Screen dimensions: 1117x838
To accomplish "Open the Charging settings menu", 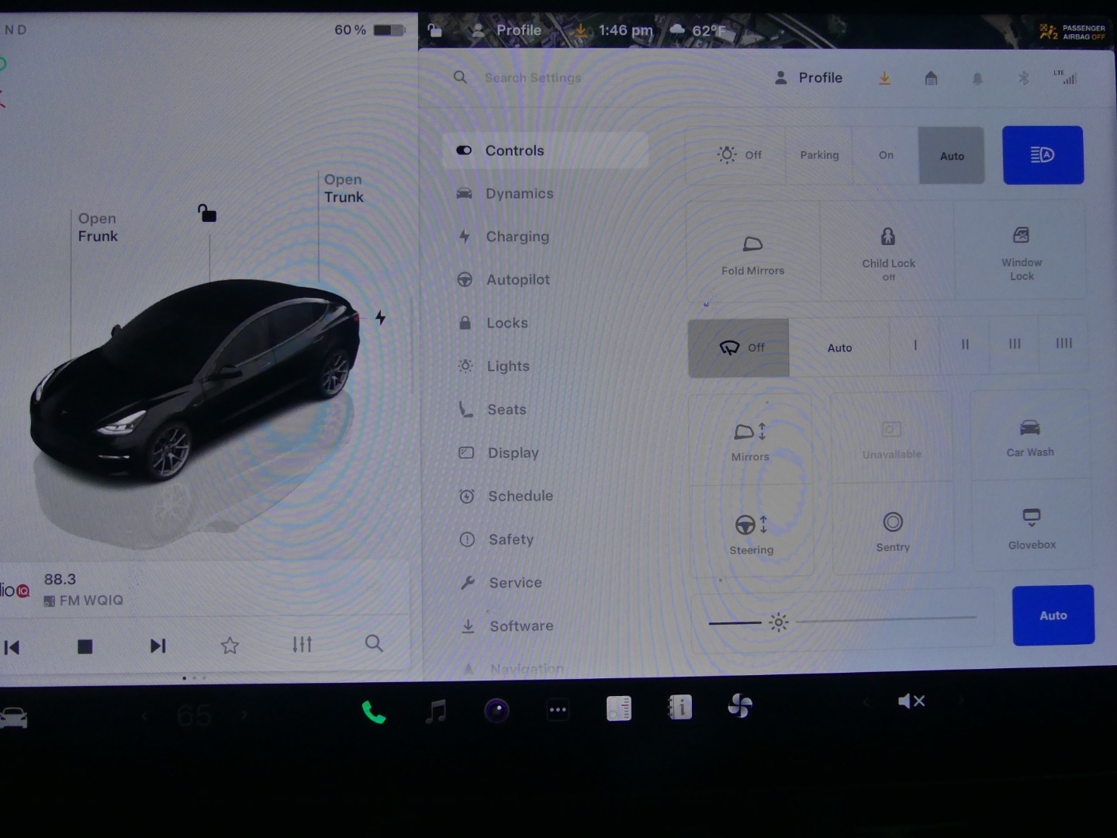I will (x=517, y=237).
